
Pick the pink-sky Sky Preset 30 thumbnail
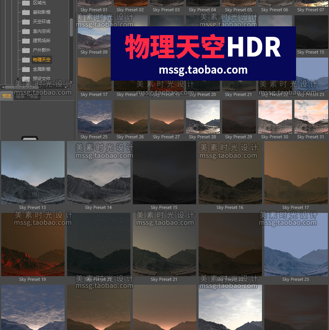click(275, 117)
